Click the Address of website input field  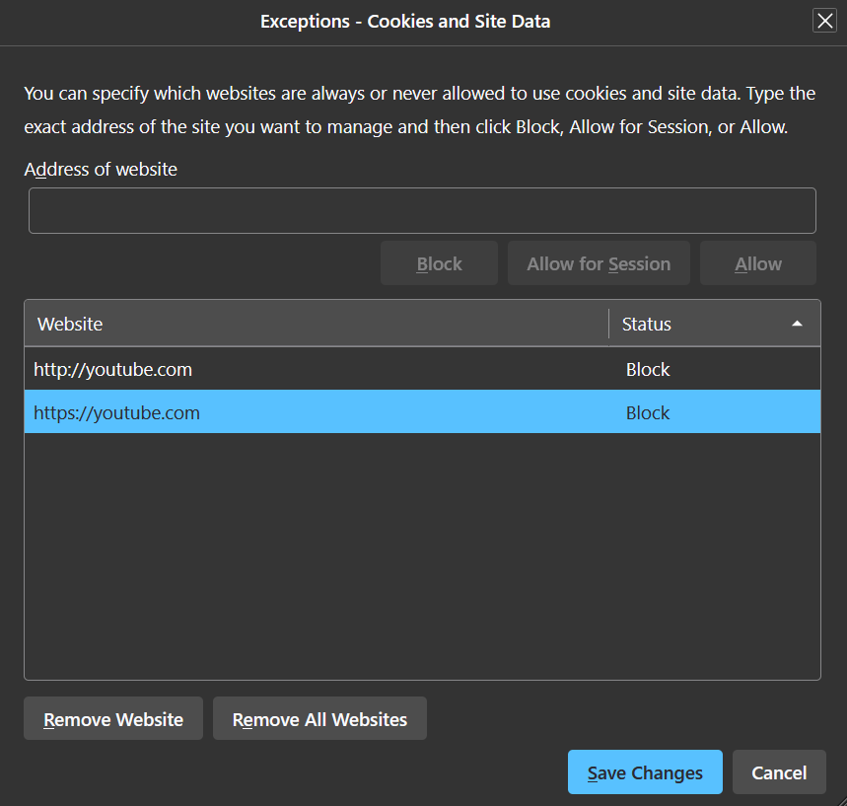(422, 210)
